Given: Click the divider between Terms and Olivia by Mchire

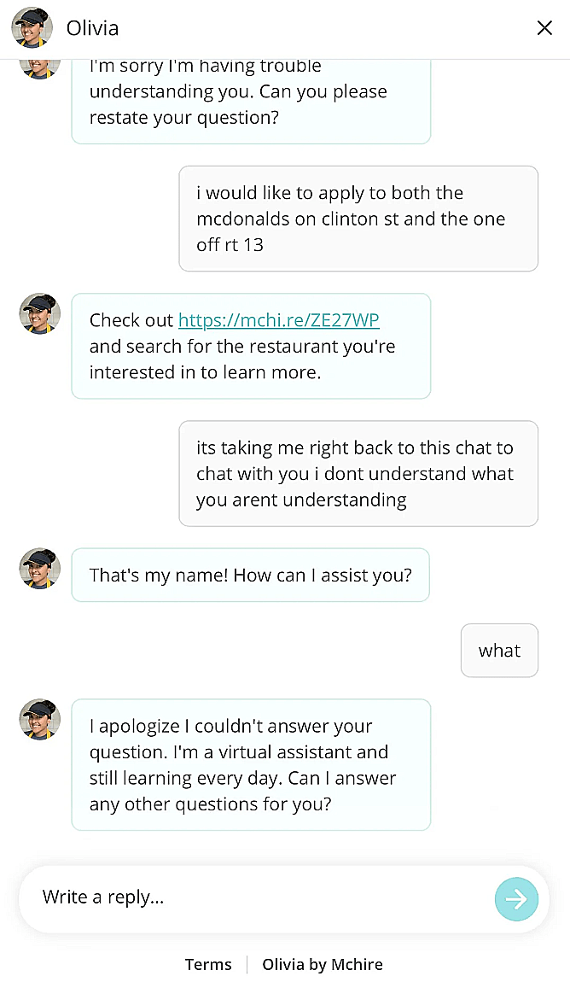Looking at the screenshot, I should [247, 964].
